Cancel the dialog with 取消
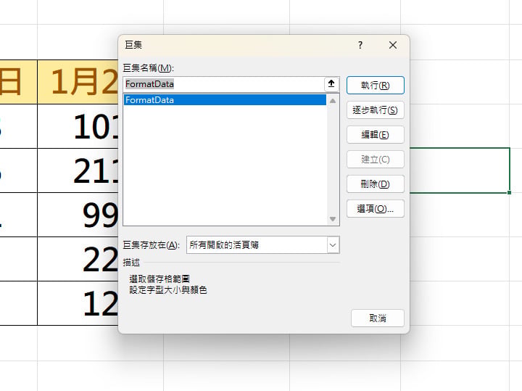The image size is (522, 391). point(378,318)
